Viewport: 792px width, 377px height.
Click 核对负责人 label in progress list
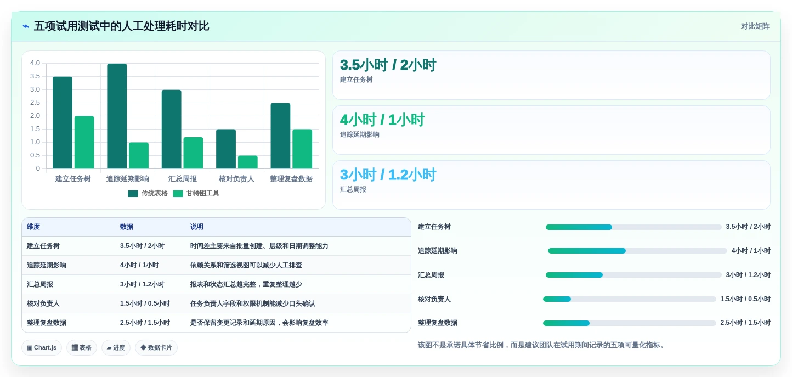(434, 299)
